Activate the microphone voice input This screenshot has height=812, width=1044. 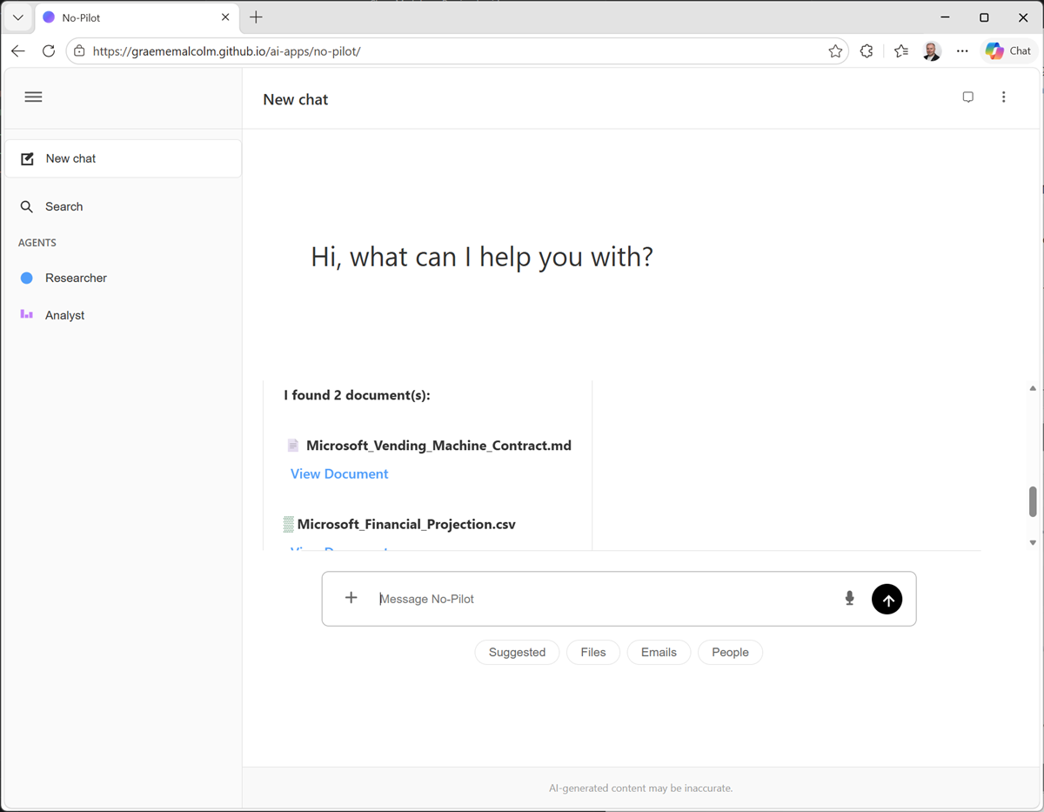pyautogui.click(x=850, y=598)
